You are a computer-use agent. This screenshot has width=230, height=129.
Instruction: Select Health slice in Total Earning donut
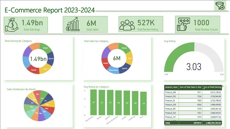(33, 70)
